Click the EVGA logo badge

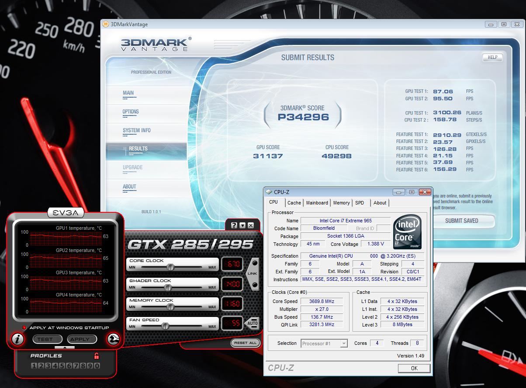[66, 213]
